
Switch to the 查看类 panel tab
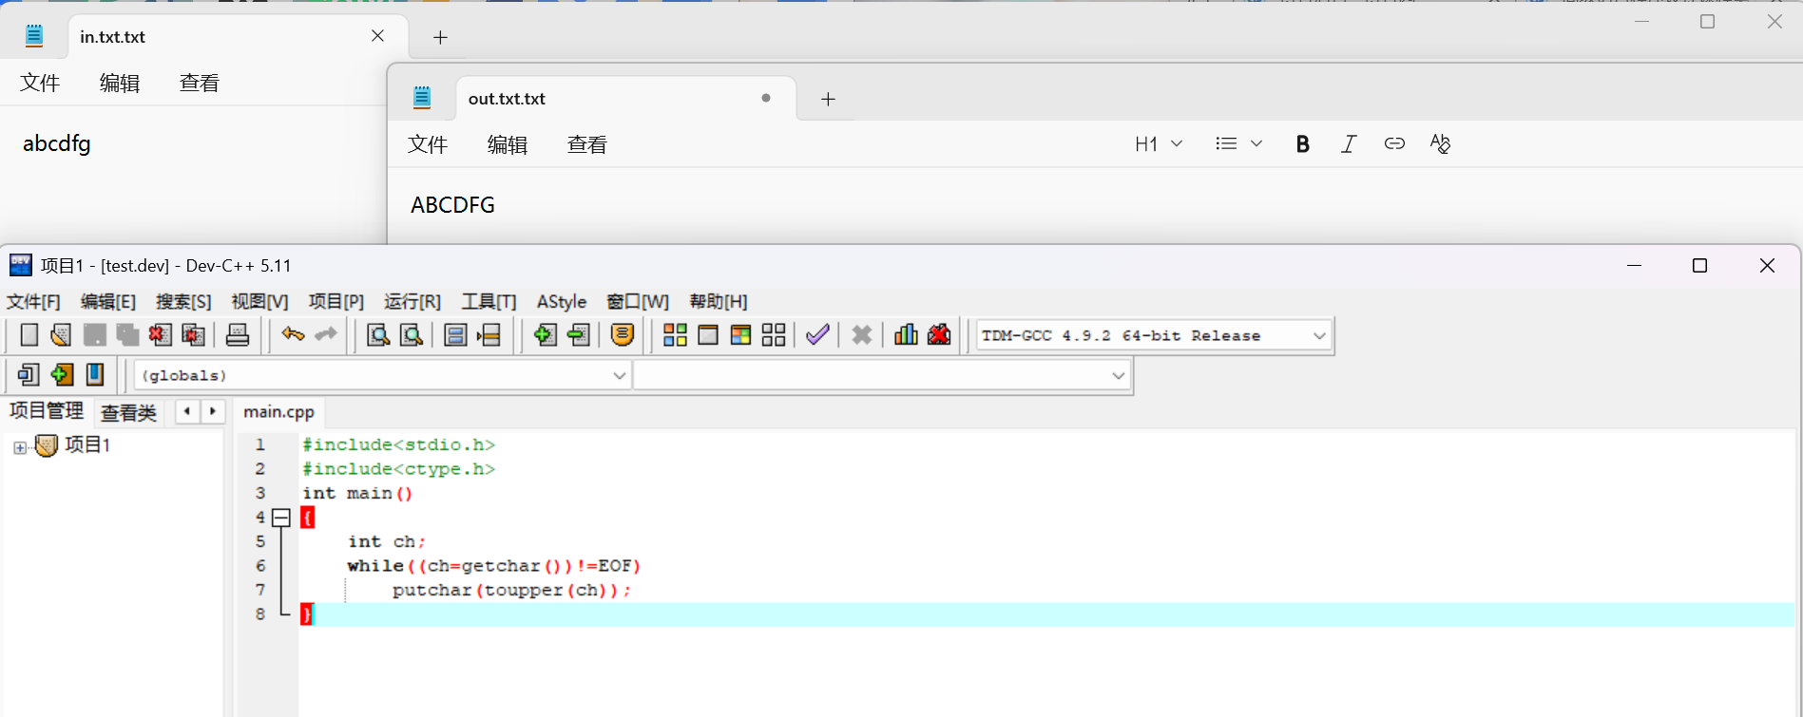[x=128, y=412]
